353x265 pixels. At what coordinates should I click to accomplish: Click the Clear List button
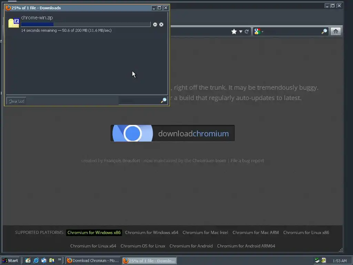[16, 101]
